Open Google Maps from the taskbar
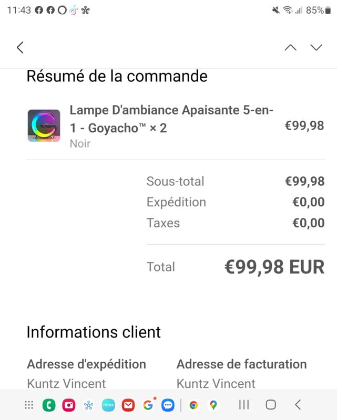 tap(213, 405)
